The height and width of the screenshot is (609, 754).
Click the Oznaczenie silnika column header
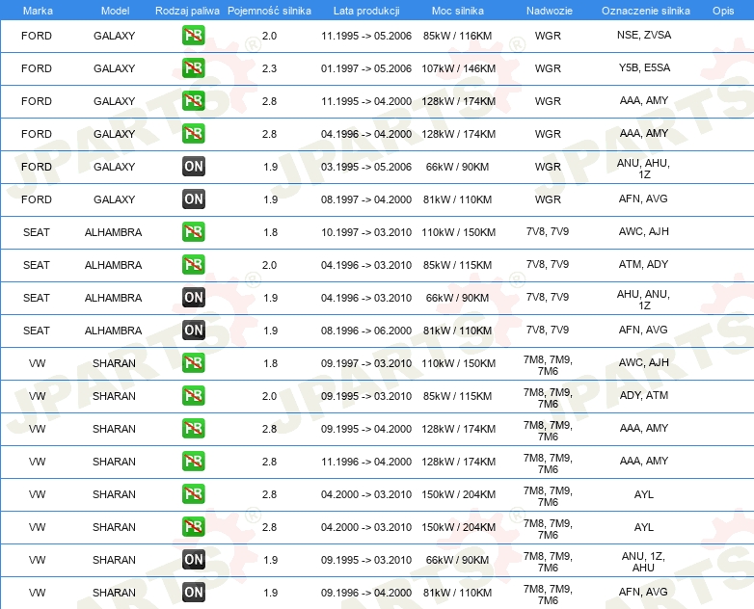point(645,11)
